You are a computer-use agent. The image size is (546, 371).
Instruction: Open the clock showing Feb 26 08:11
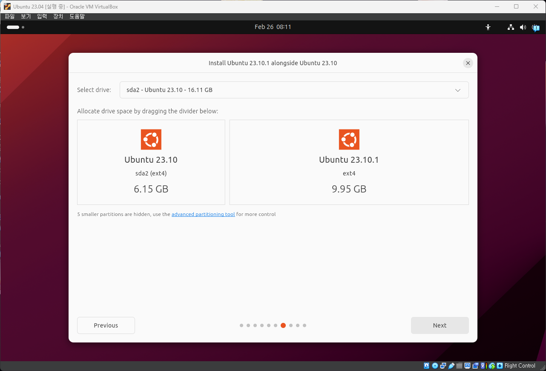[273, 27]
